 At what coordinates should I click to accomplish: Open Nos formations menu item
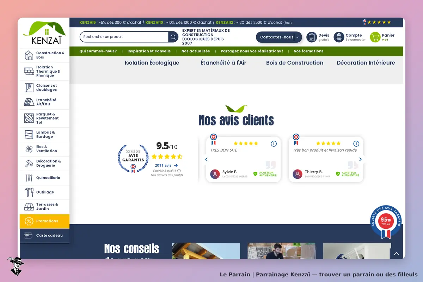tap(308, 51)
